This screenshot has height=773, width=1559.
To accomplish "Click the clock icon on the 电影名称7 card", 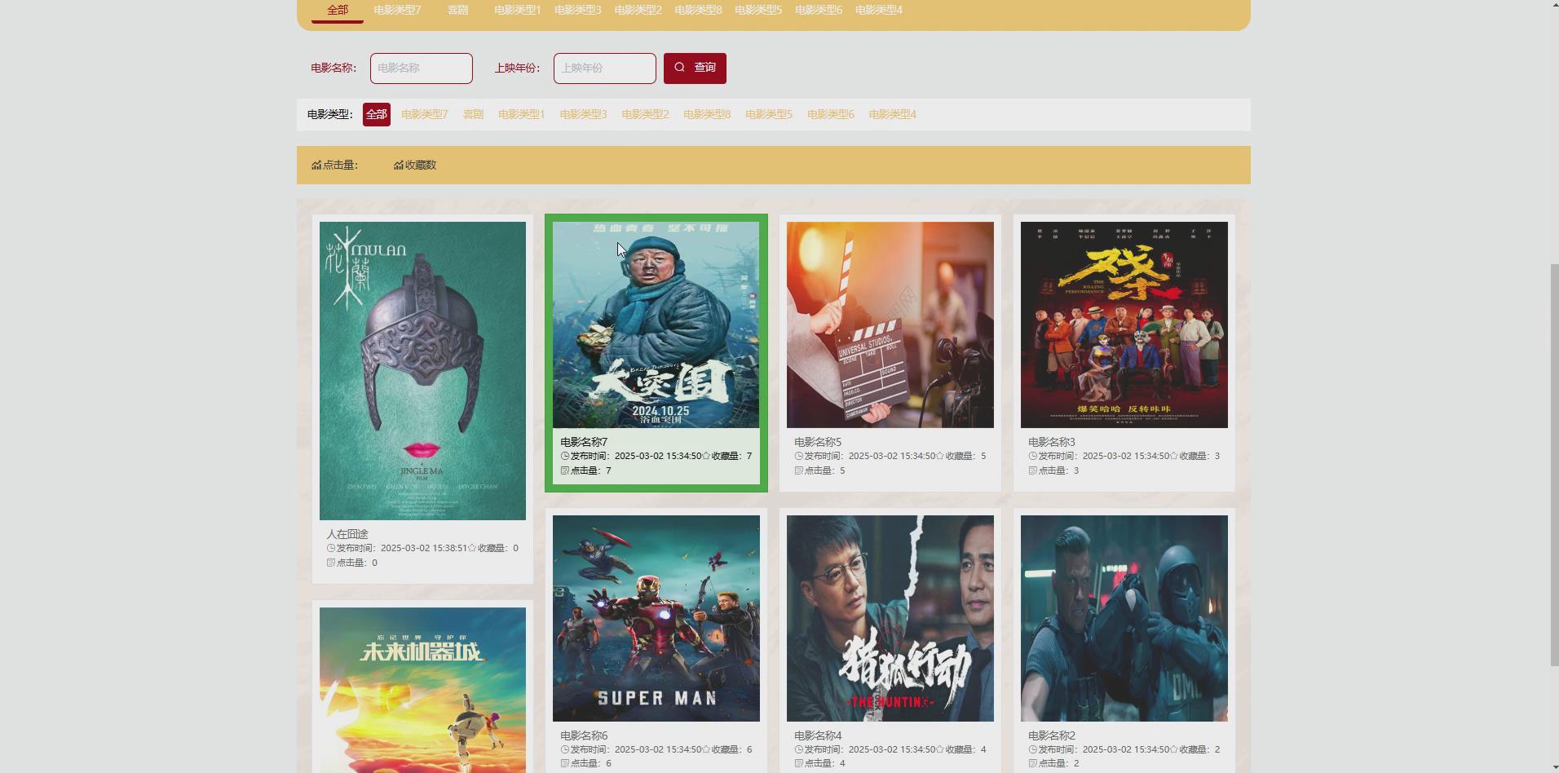I will (565, 457).
